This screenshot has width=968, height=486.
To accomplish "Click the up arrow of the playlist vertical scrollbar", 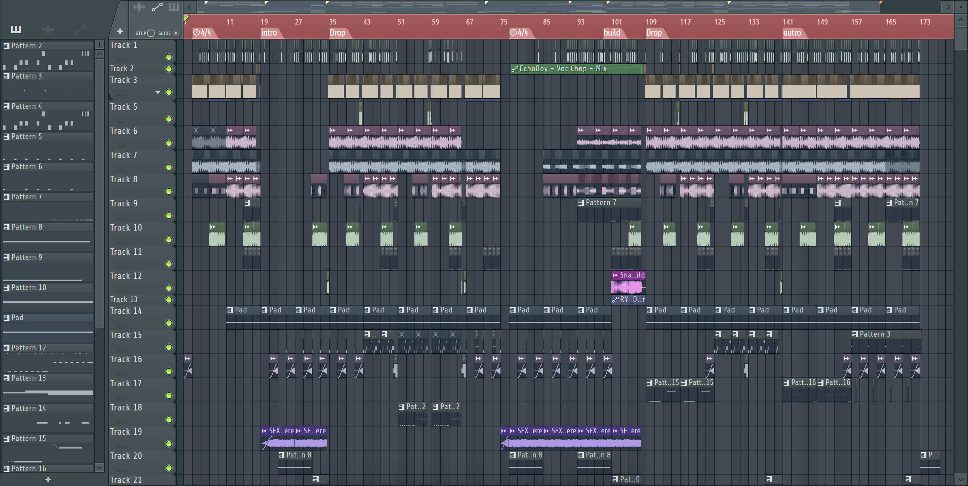I will pyautogui.click(x=961, y=19).
